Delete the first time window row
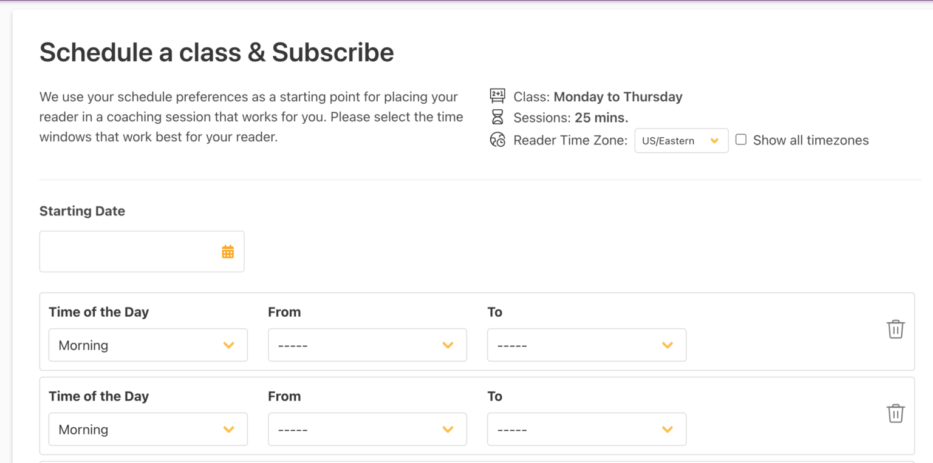 tap(895, 330)
